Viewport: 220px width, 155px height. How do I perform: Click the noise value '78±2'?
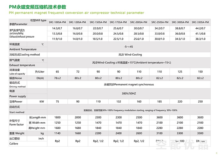coord(57,78)
